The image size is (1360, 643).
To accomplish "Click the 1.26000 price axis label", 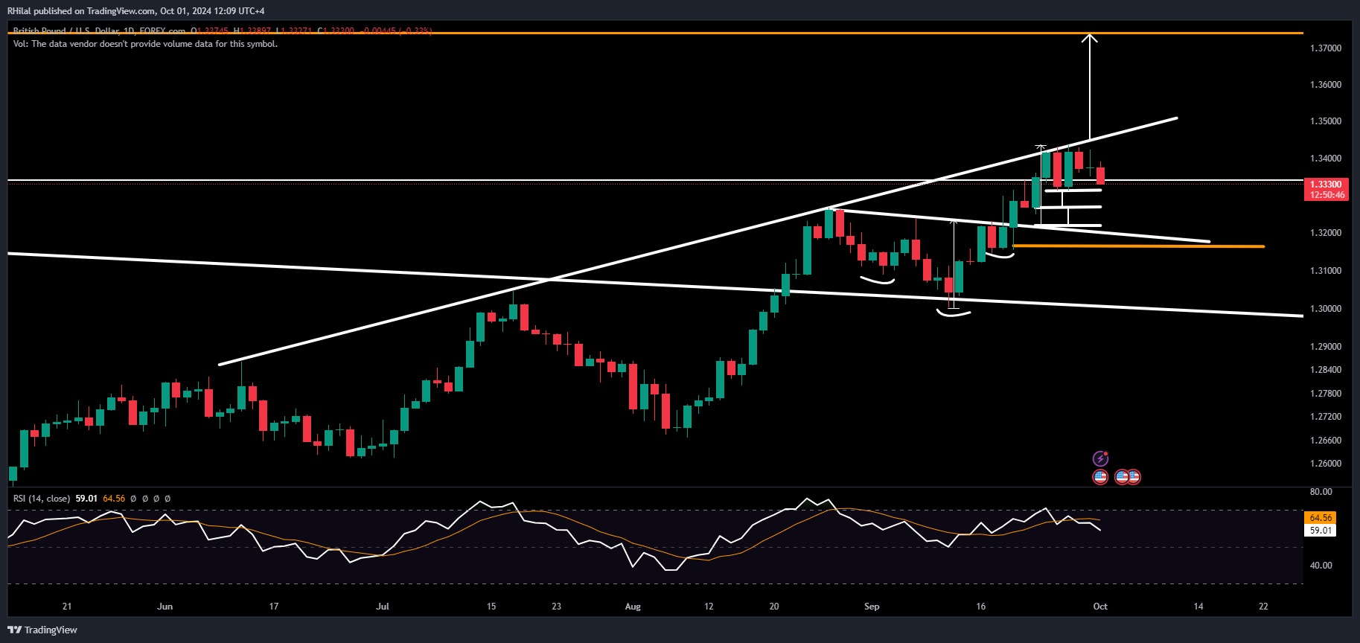I will point(1326,464).
